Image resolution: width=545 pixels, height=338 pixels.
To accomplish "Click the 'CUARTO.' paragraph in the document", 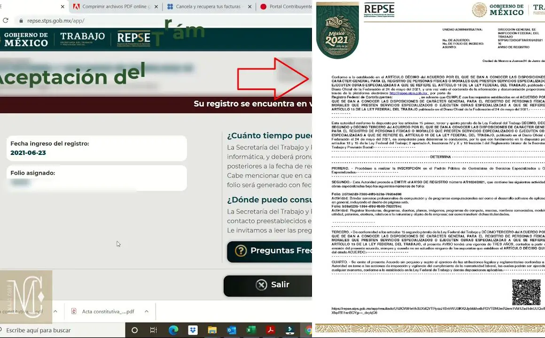I will pyautogui.click(x=438, y=266).
